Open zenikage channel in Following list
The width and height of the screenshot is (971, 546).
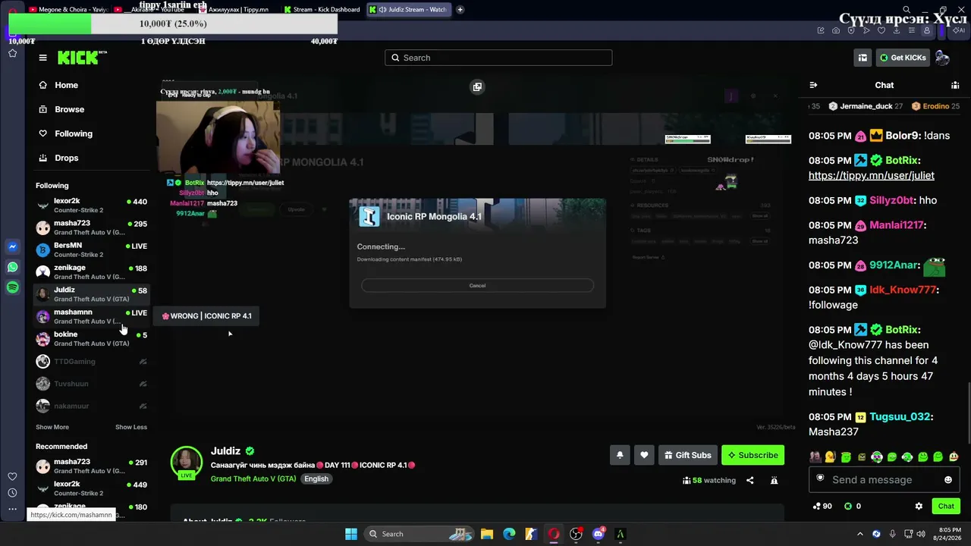(92, 271)
